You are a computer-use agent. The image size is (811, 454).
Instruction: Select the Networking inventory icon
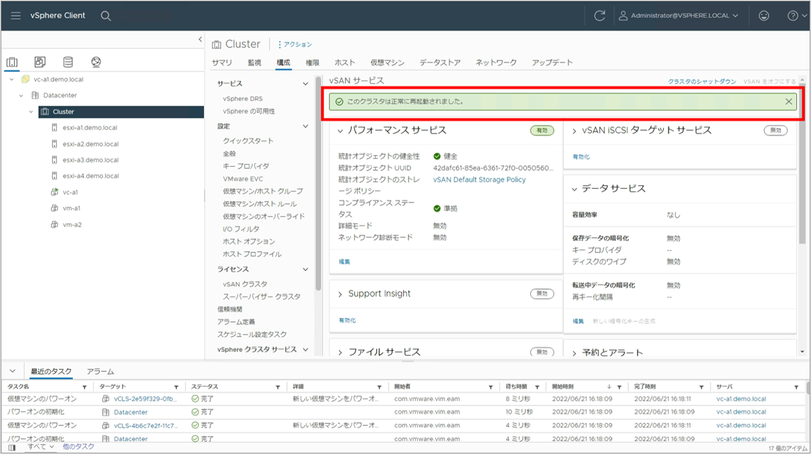point(96,62)
